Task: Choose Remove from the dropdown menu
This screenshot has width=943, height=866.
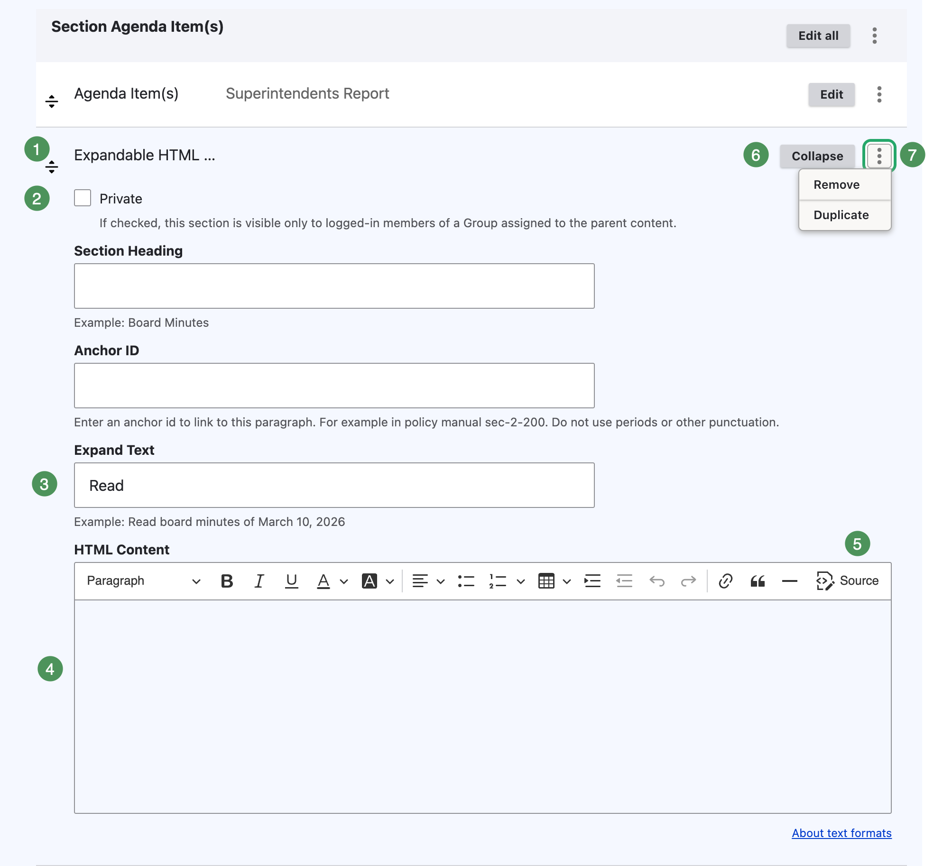Action: (845, 184)
